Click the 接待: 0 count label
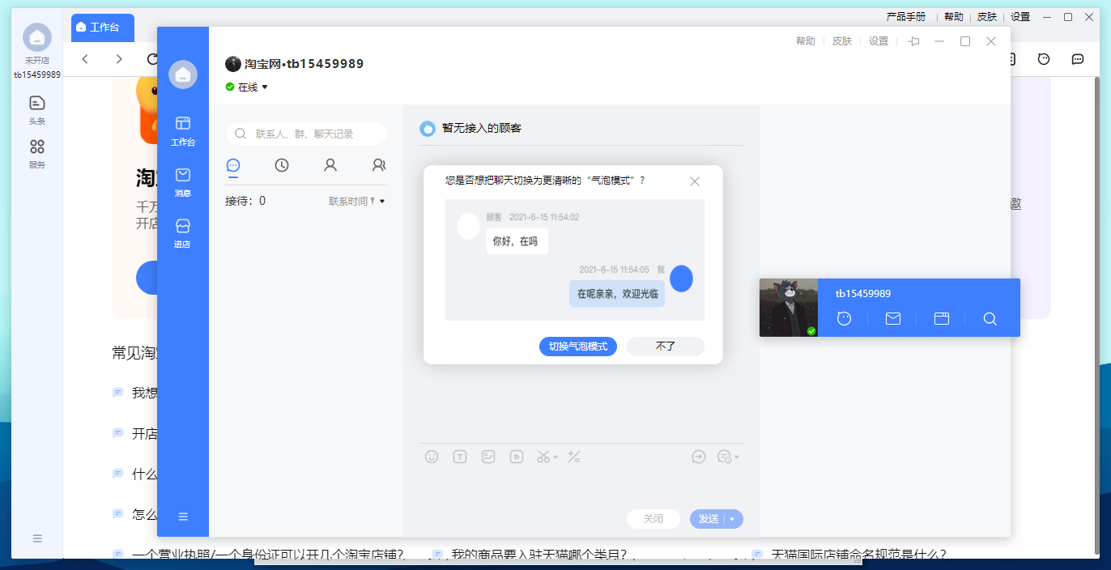This screenshot has height=570, width=1111. click(245, 201)
